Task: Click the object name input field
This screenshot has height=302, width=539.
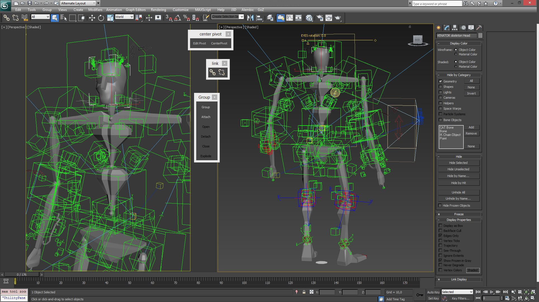Action: [456, 36]
